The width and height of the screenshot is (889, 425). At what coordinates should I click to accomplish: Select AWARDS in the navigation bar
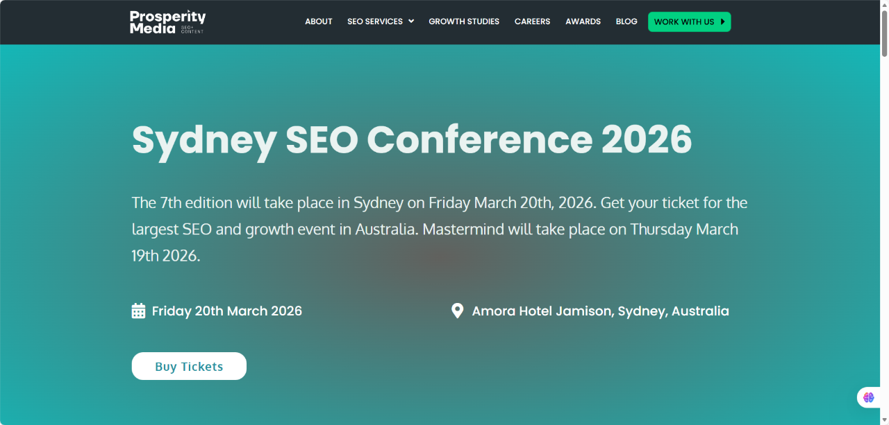(x=583, y=21)
